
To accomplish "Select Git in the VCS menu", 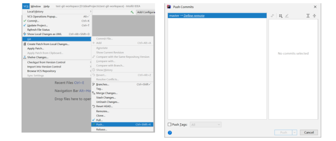I will pyautogui.click(x=57, y=39).
